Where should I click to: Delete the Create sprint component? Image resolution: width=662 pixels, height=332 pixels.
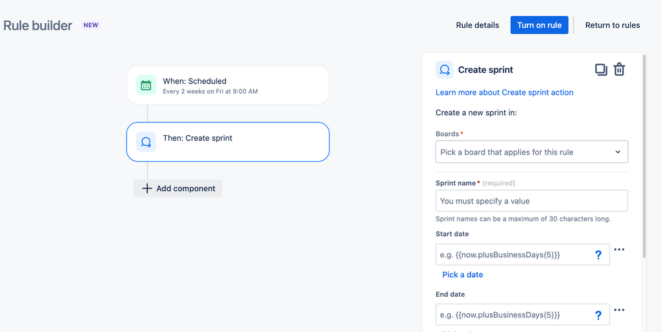click(619, 70)
